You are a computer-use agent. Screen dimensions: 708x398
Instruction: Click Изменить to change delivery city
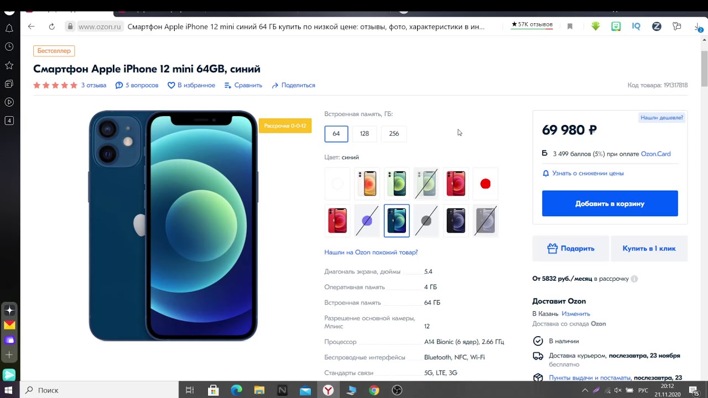pos(576,313)
